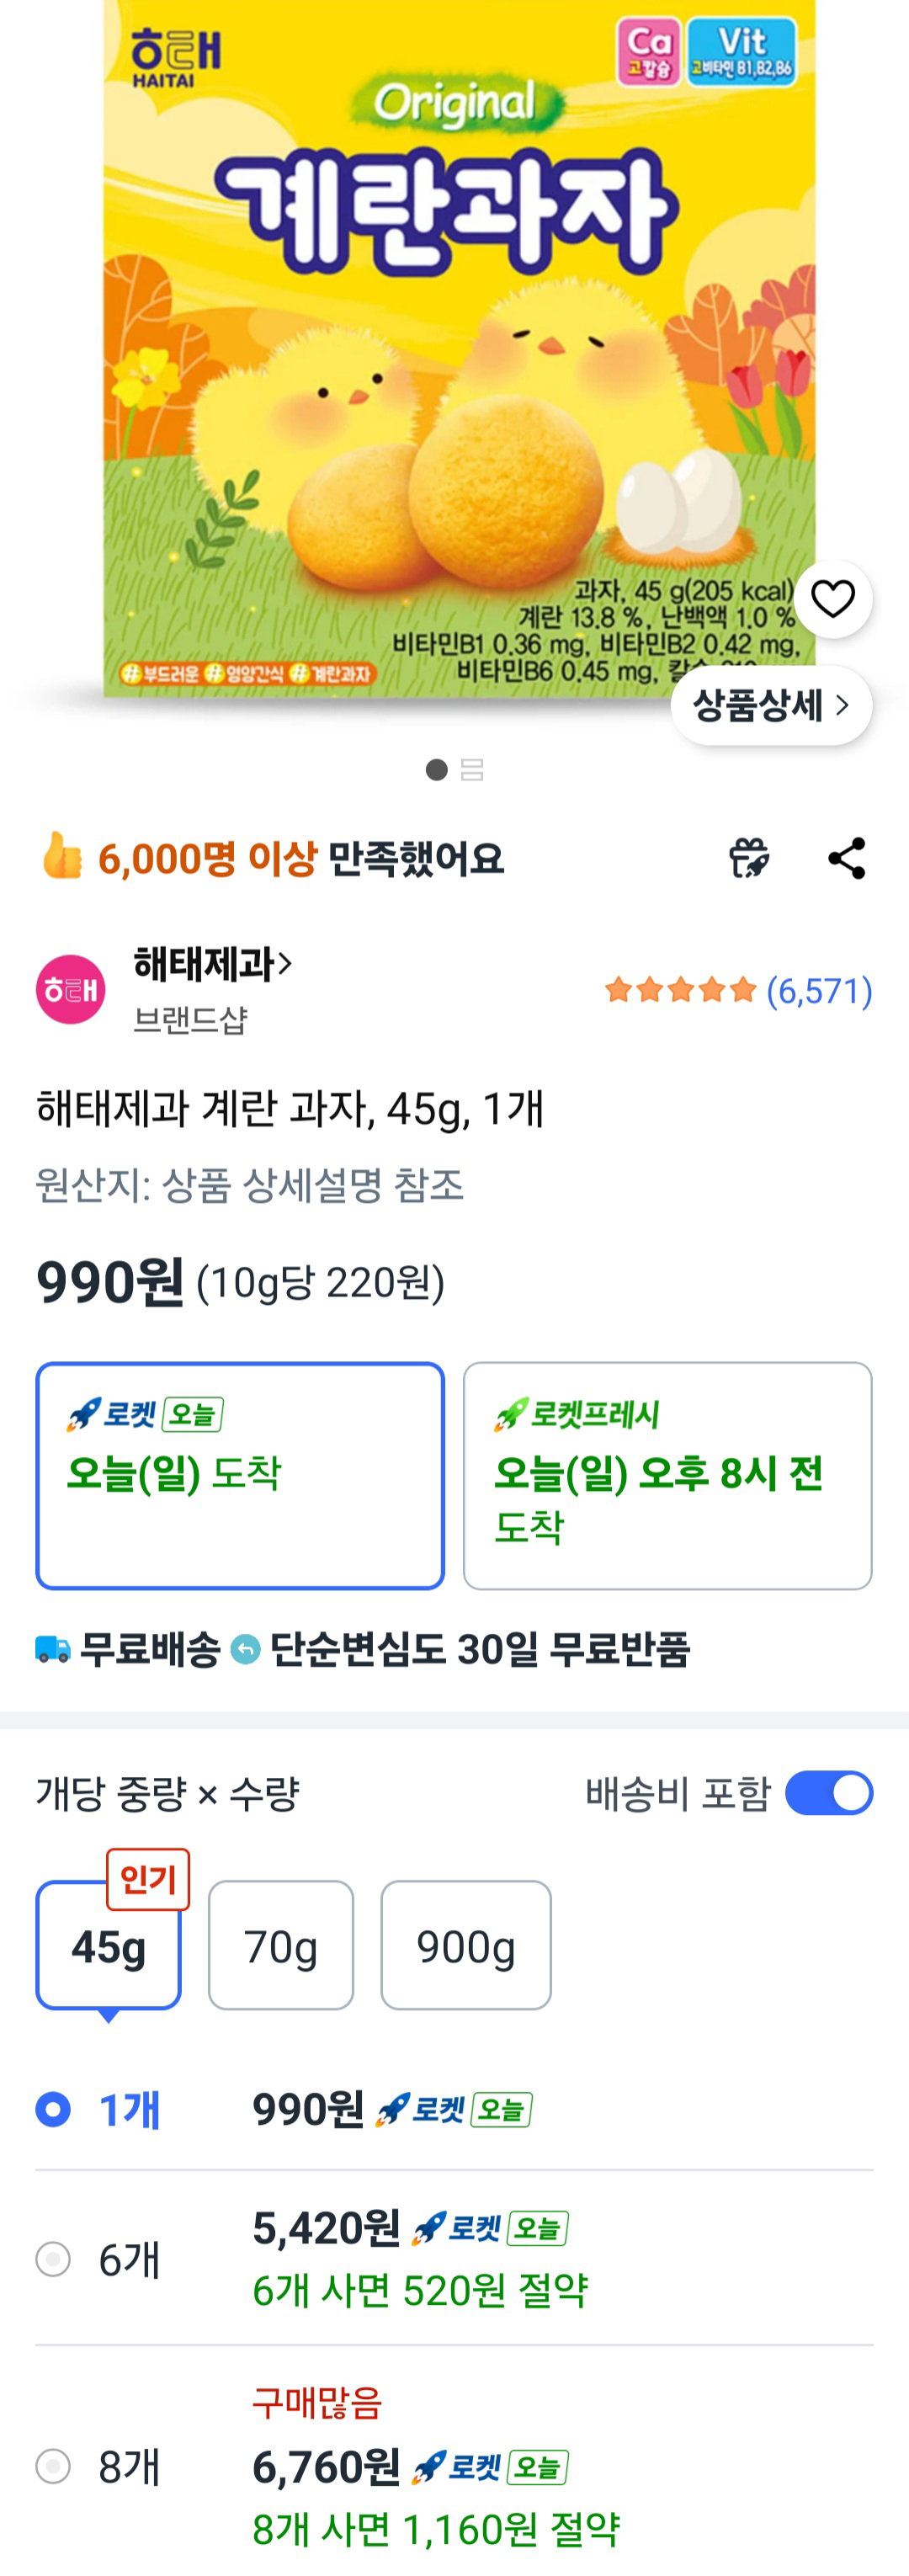Open the 6,571 reviews link
Image resolution: width=909 pixels, height=2576 pixels.
(x=819, y=991)
